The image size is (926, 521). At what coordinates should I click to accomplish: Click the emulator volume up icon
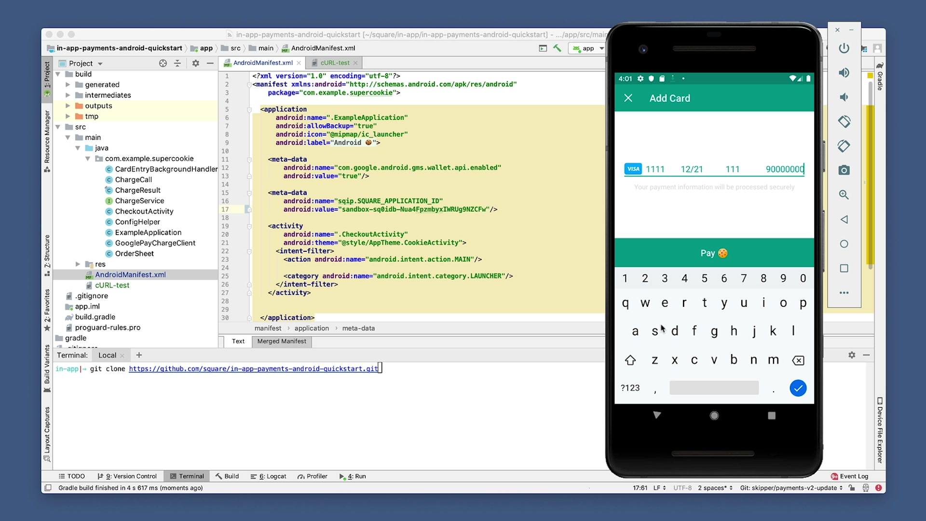tap(844, 73)
